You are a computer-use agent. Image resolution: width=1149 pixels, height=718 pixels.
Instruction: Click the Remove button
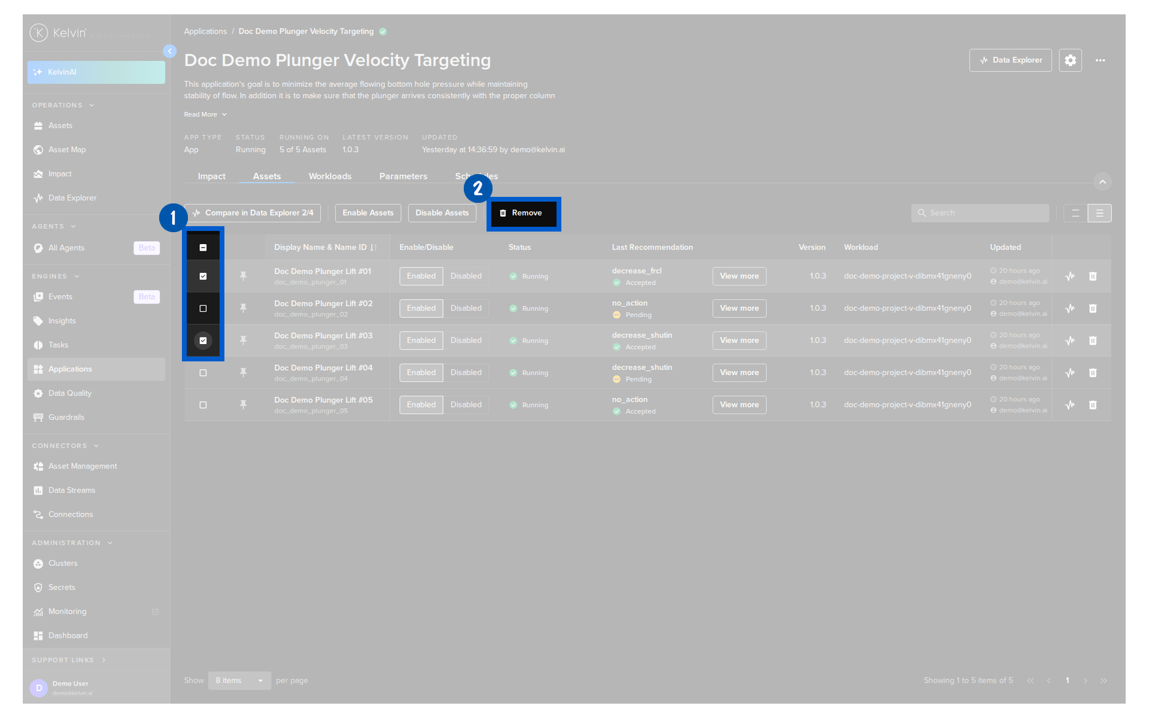pos(523,213)
